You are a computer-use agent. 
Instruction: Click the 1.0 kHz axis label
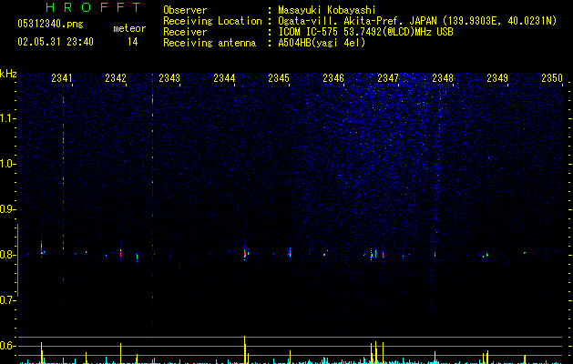tap(7, 164)
